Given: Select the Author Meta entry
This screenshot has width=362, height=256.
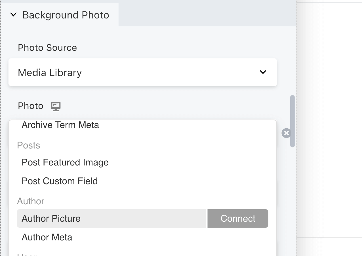Looking at the screenshot, I should (x=47, y=237).
